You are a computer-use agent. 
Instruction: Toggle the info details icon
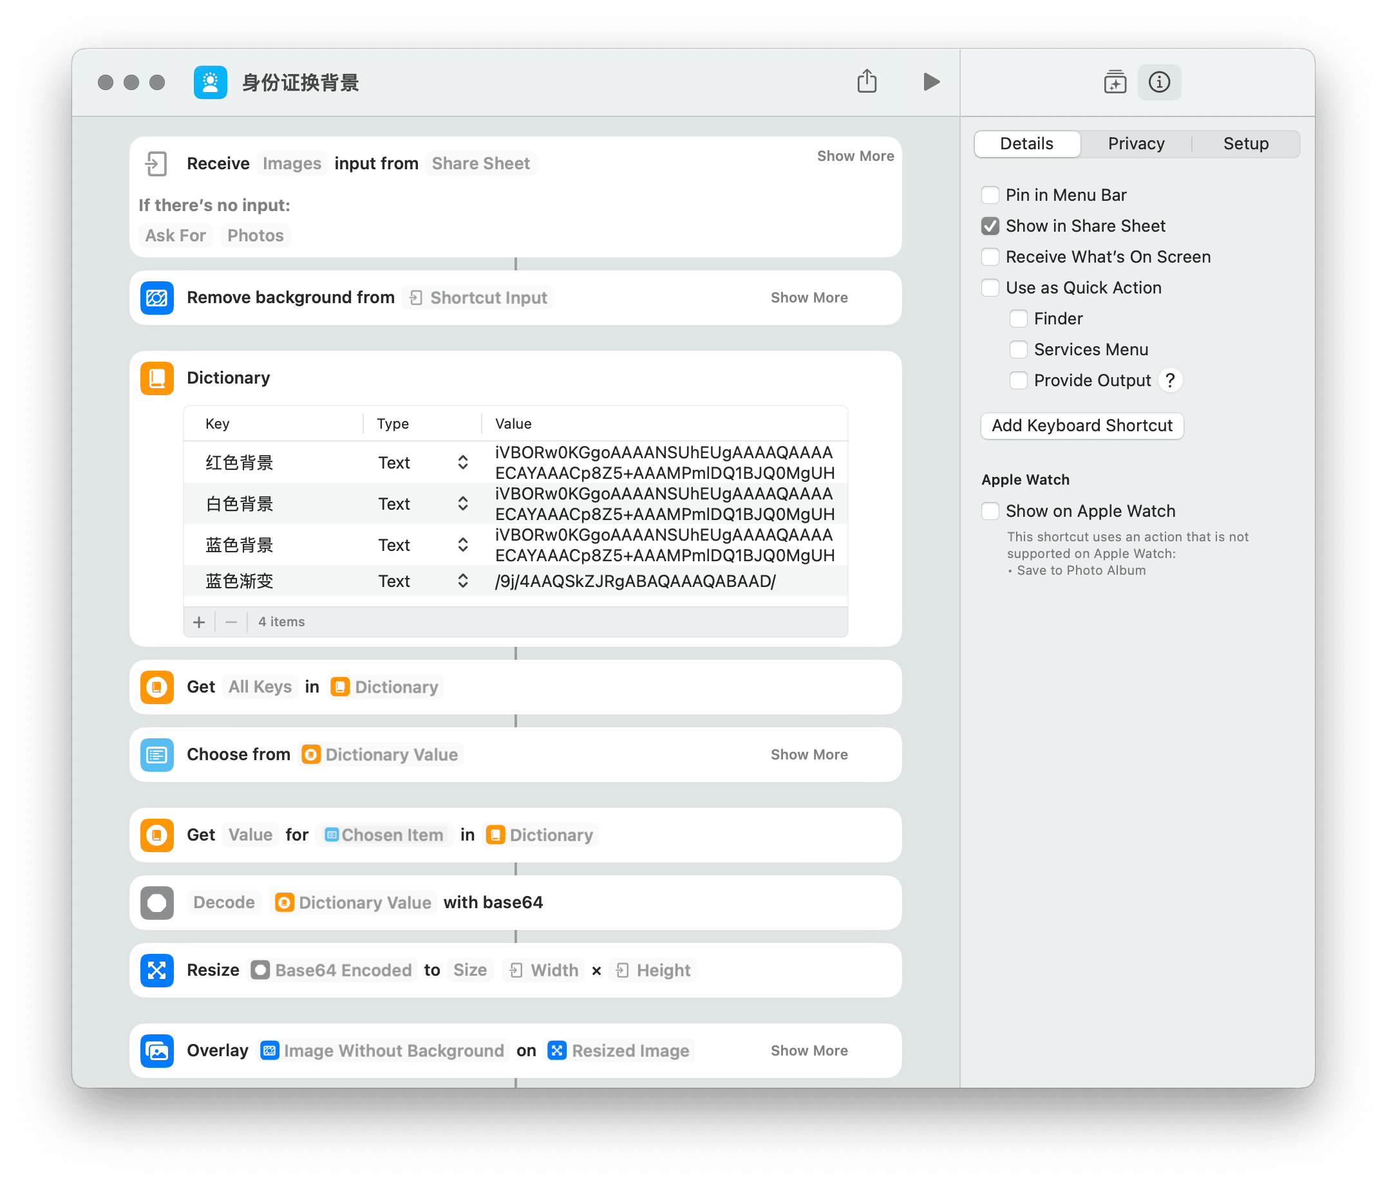point(1160,82)
